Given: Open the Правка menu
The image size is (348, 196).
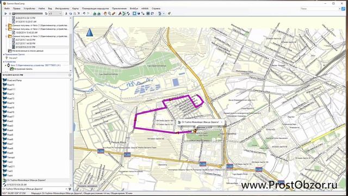Looking at the screenshot, I should pos(17,9).
